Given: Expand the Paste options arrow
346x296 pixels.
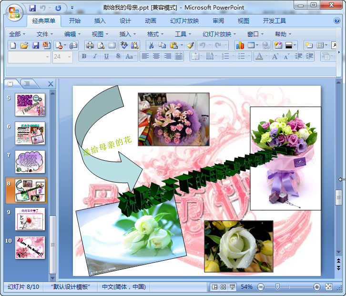Looking at the screenshot, I should coord(182,45).
